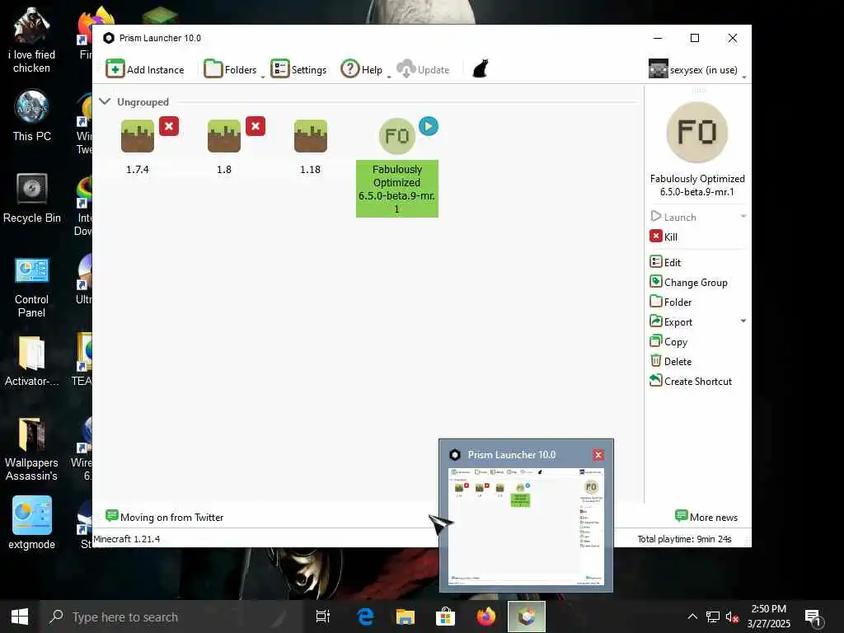The width and height of the screenshot is (844, 633).
Task: Select the This PC desktop icon
Action: [32, 116]
